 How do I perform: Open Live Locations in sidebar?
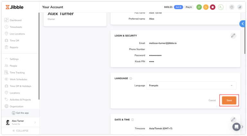(x=17, y=34)
